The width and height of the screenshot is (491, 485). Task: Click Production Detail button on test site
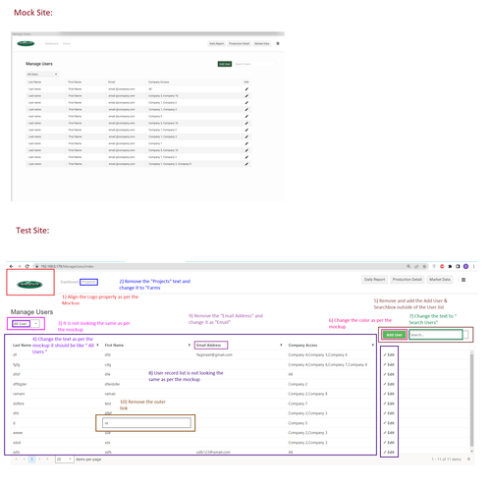(x=408, y=280)
